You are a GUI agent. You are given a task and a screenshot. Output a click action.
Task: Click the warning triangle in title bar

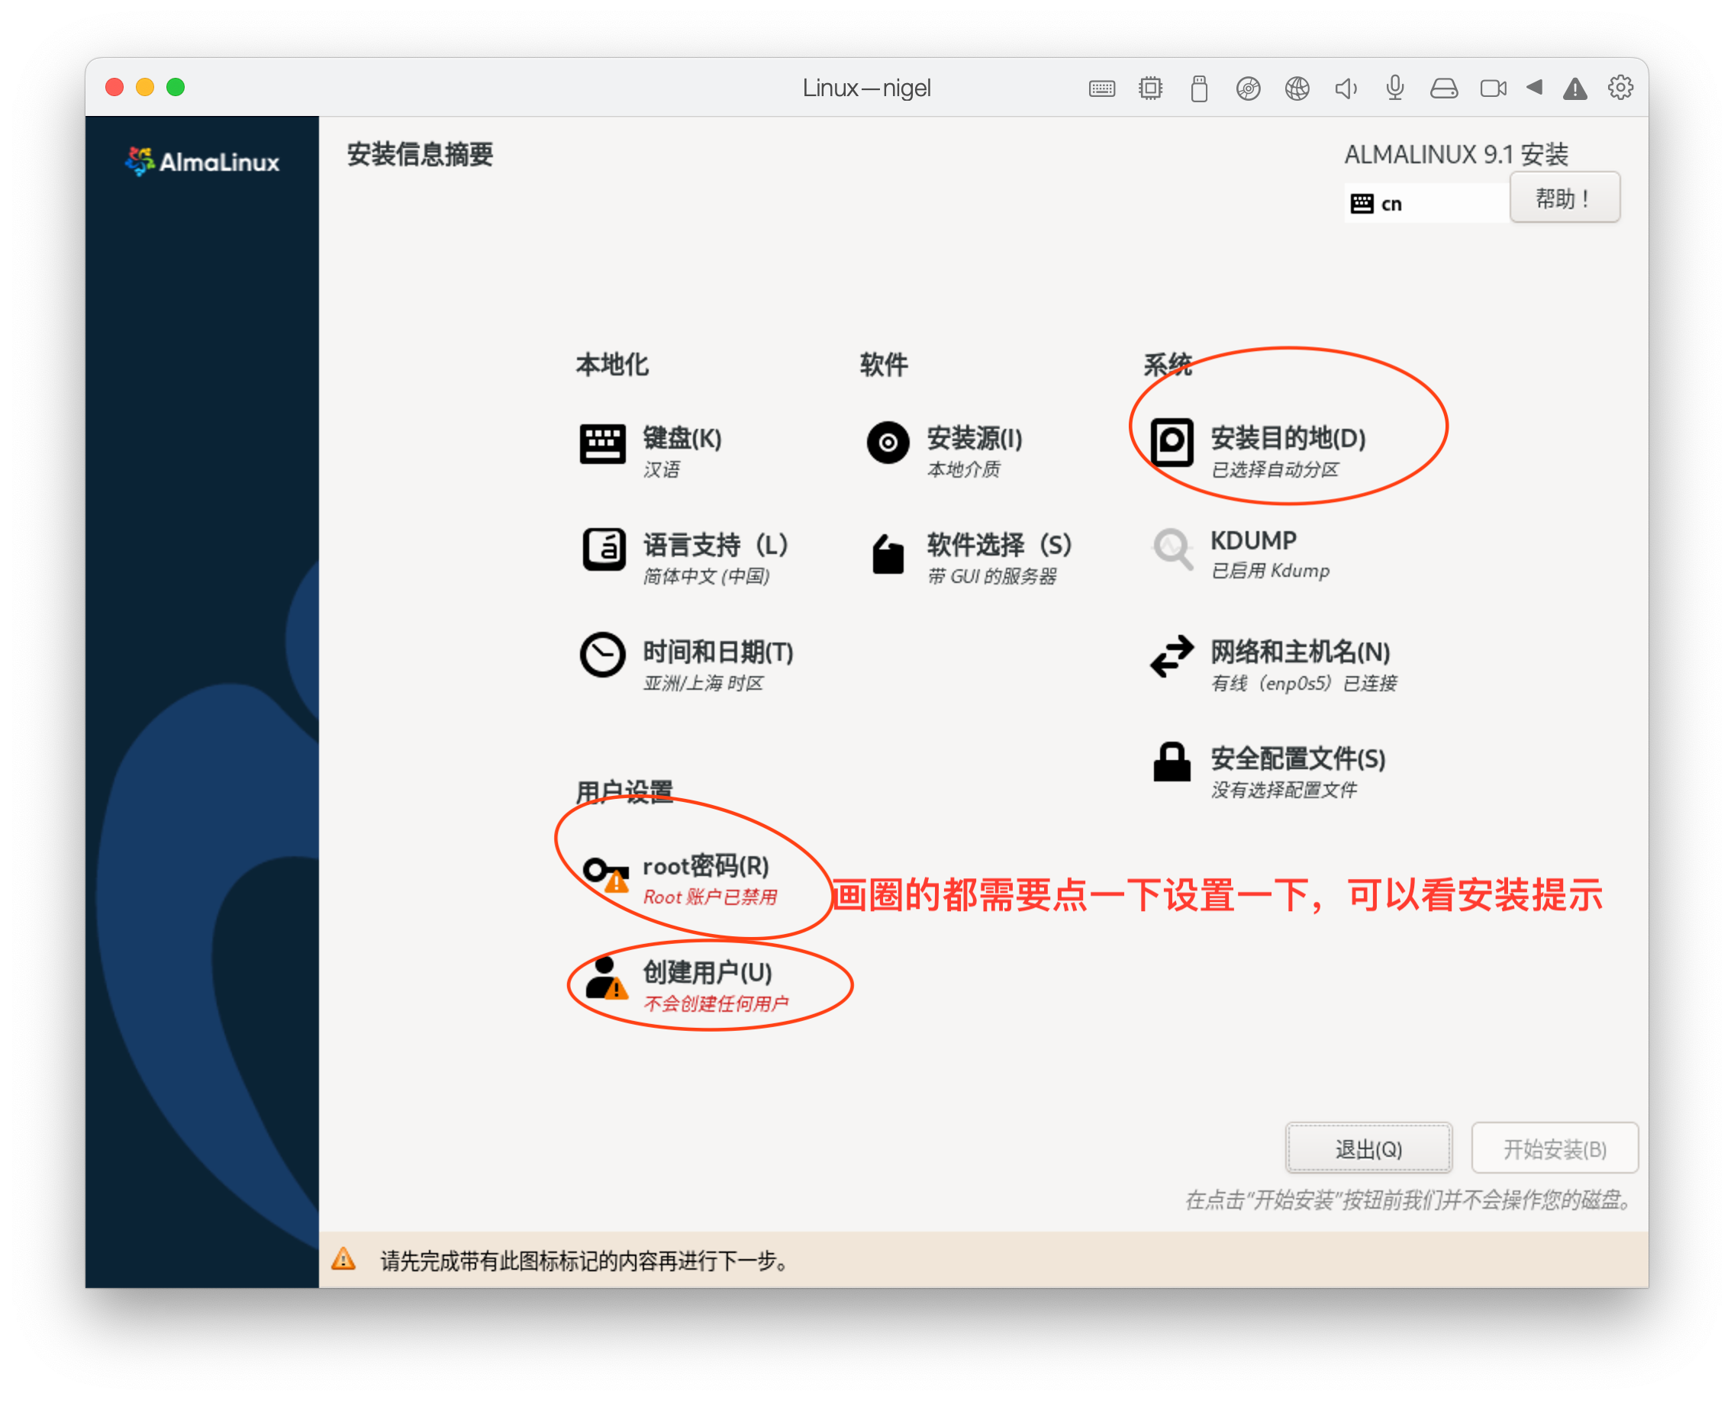tap(1575, 88)
